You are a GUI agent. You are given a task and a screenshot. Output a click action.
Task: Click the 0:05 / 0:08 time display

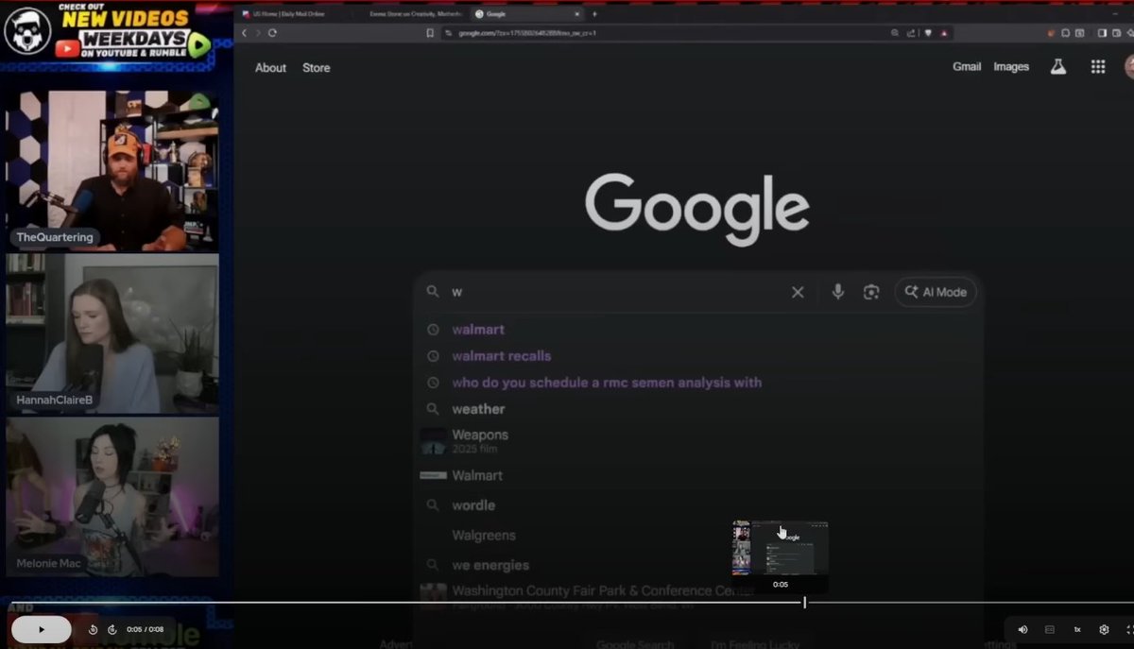tap(145, 629)
